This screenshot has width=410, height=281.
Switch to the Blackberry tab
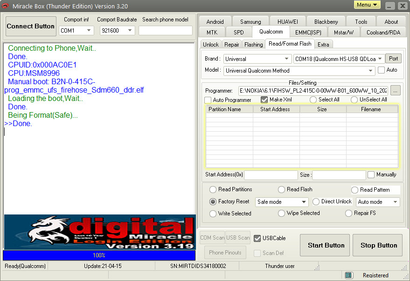[326, 22]
